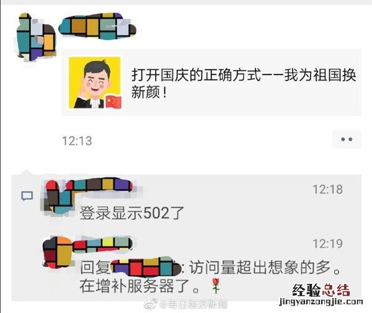Tap the poster's censored username at top
The height and width of the screenshot is (313, 372).
click(x=97, y=25)
